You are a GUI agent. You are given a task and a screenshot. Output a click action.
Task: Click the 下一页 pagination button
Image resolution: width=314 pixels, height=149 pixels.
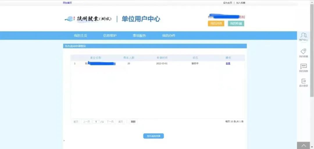coord(110,122)
